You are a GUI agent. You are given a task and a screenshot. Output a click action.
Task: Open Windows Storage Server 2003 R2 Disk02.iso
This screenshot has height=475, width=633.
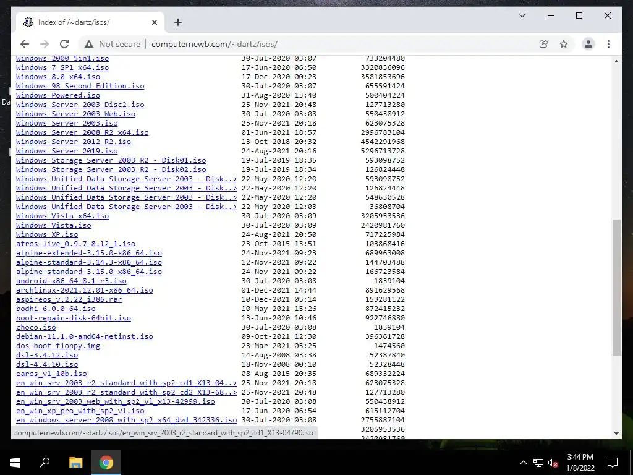(111, 169)
